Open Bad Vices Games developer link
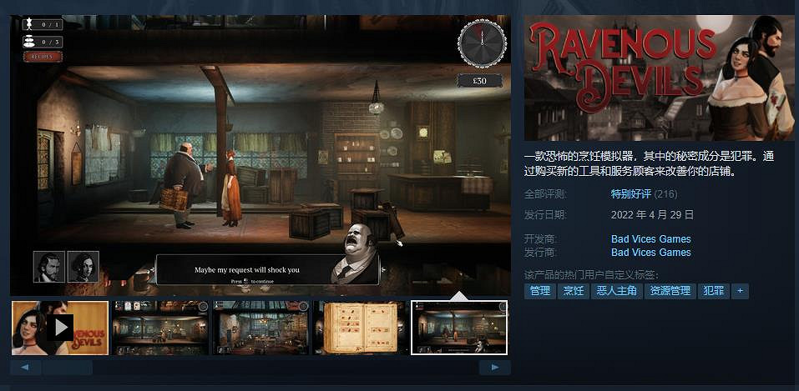 (x=650, y=239)
